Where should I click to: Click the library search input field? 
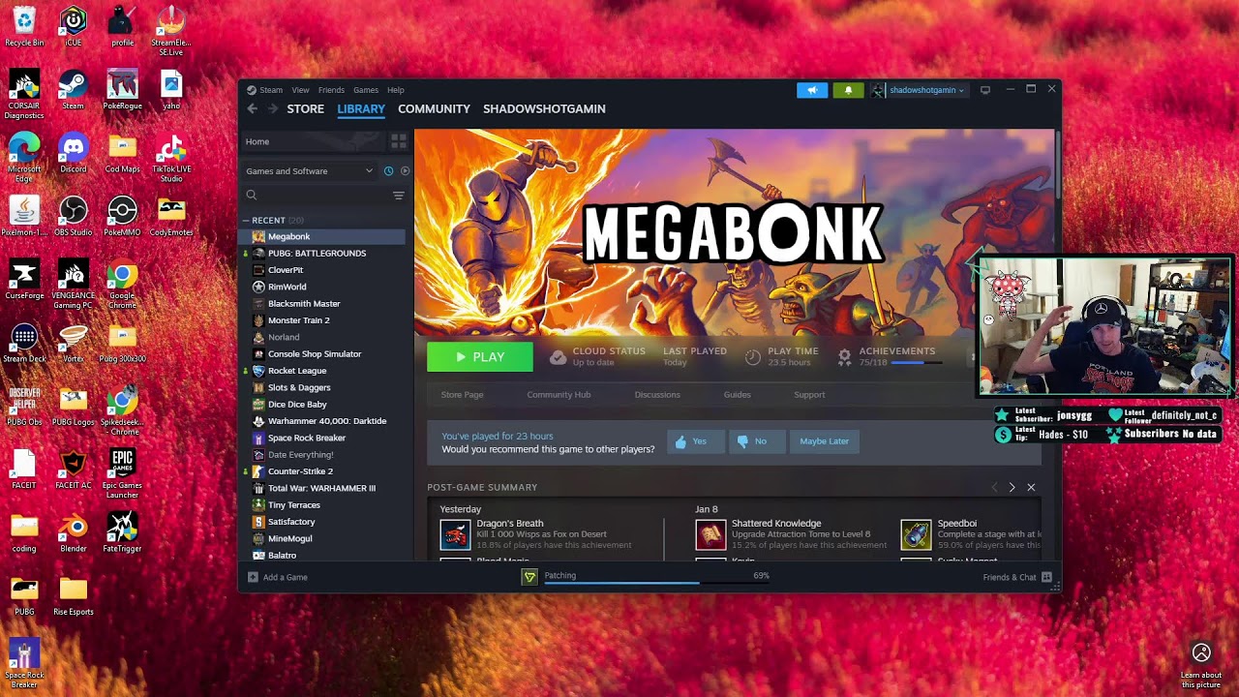point(322,196)
